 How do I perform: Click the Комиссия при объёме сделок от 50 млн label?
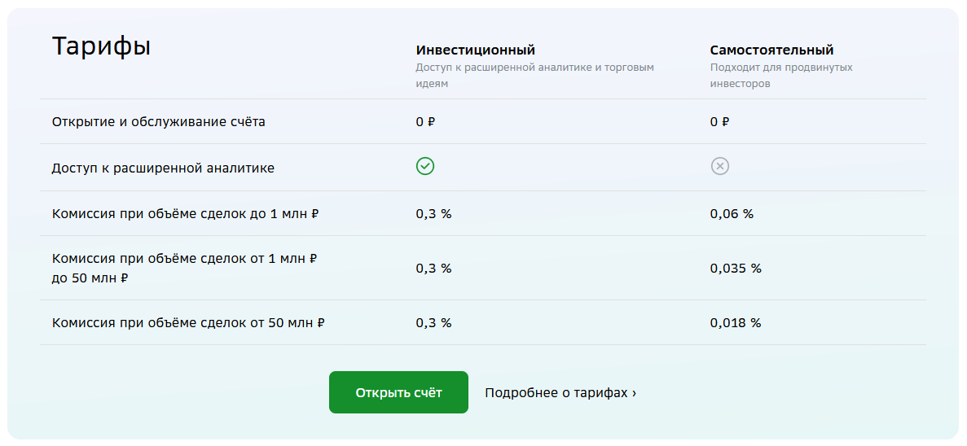188,323
